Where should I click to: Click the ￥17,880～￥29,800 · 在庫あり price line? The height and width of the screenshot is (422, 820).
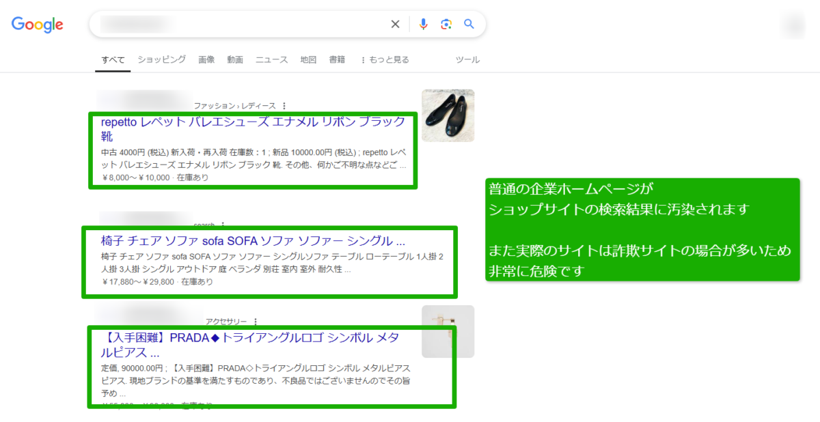(159, 281)
